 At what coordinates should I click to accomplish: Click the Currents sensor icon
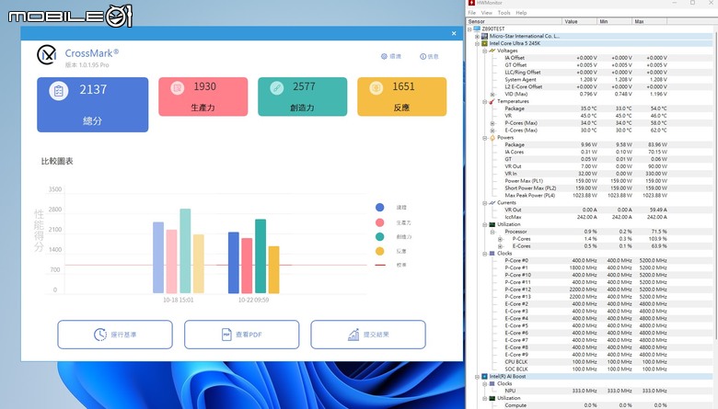tap(492, 202)
